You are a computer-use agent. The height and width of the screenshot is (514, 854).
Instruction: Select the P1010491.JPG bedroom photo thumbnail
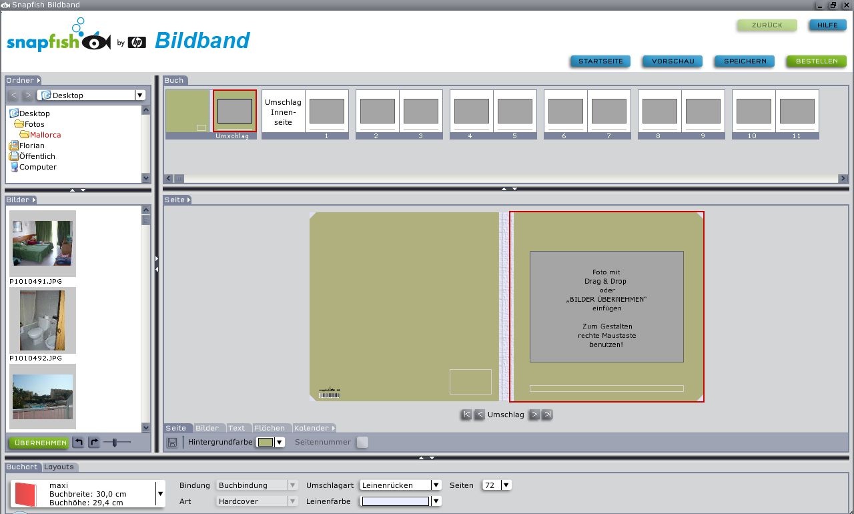point(43,244)
